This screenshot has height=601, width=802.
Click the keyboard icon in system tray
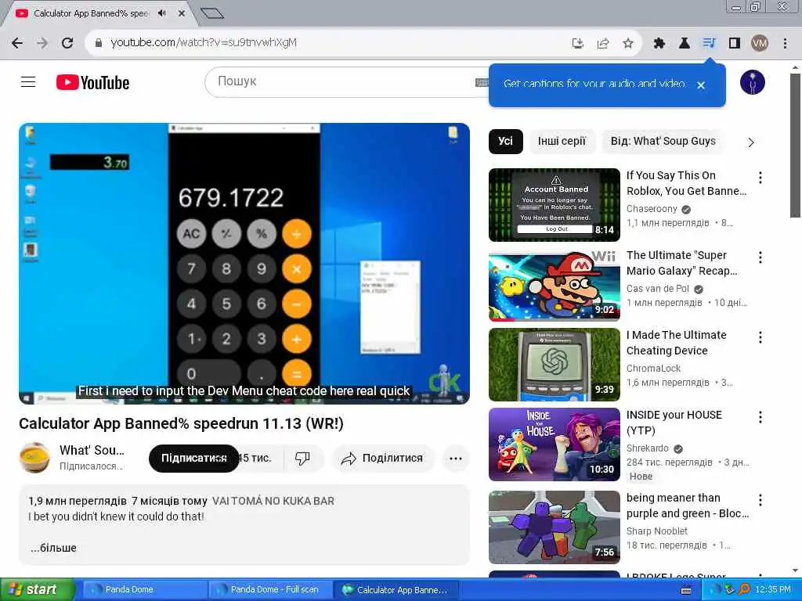[x=686, y=590]
